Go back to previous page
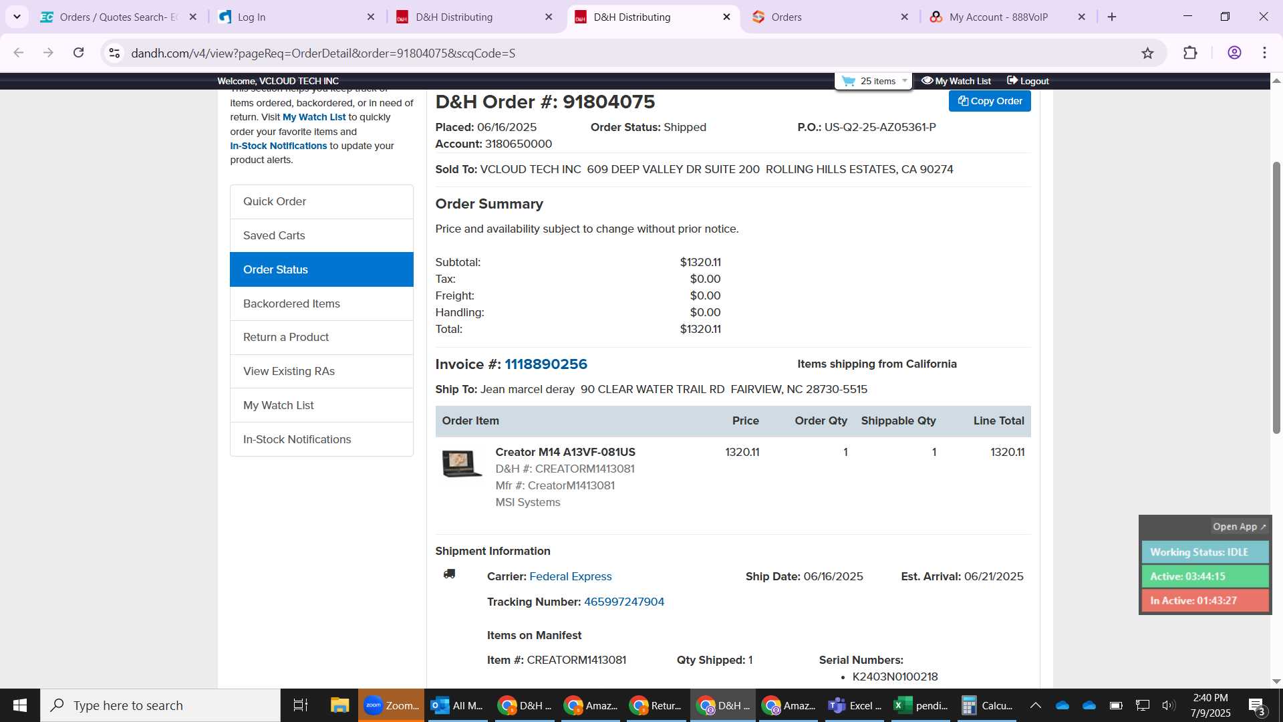 (x=19, y=53)
